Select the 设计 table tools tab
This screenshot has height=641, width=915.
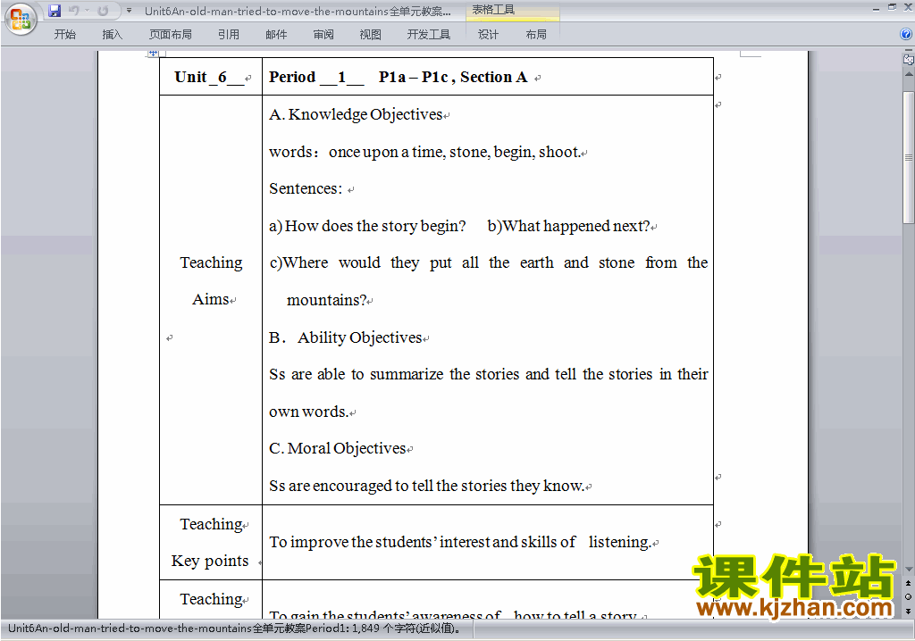click(489, 35)
